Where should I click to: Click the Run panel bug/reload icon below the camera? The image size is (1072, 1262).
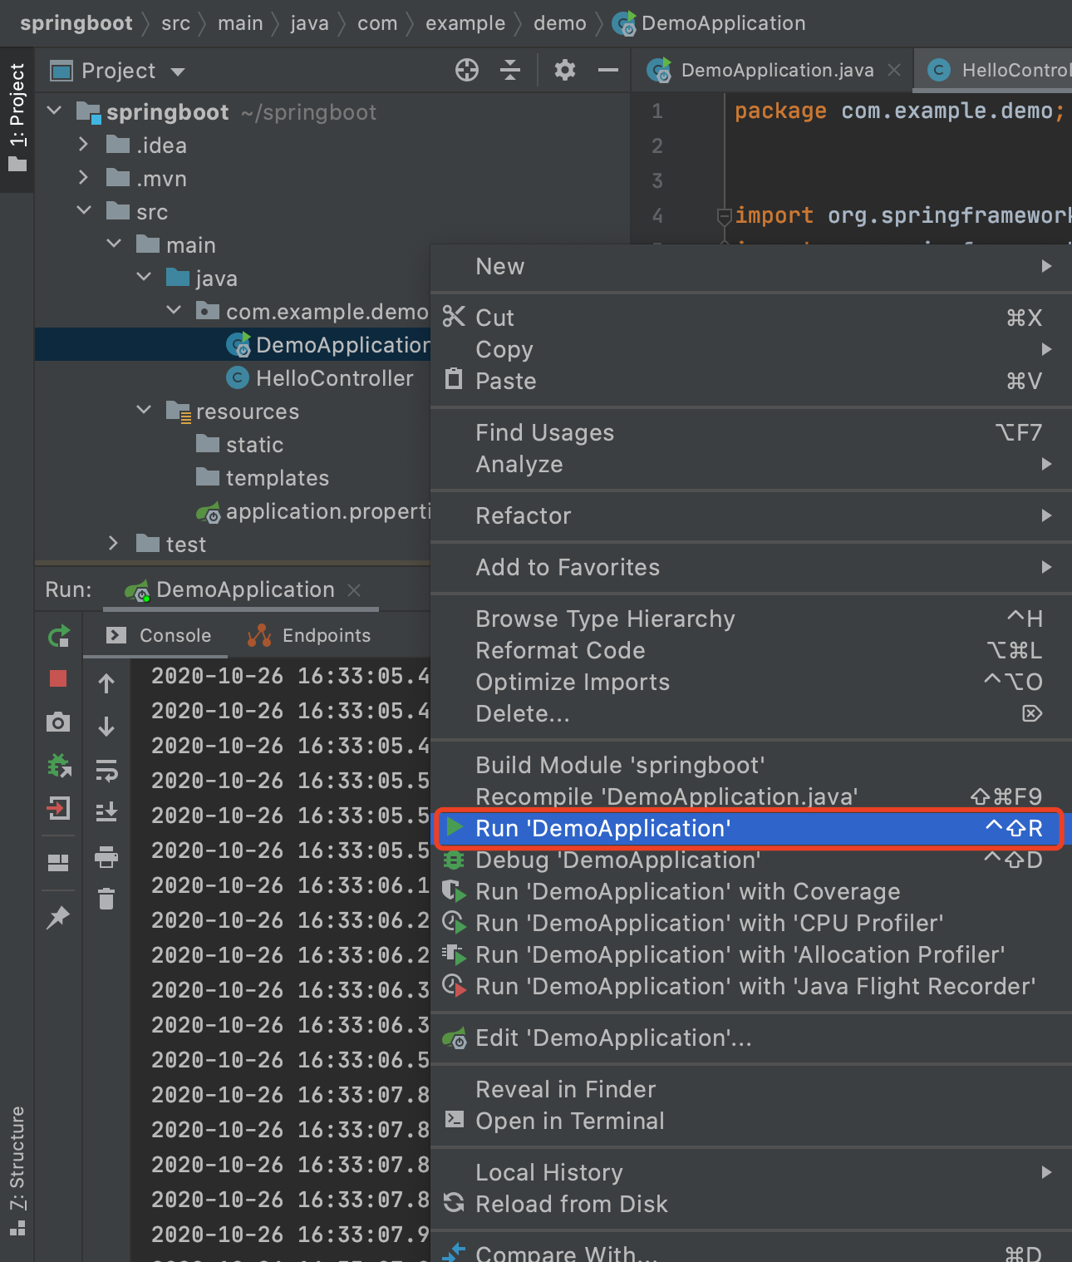[x=58, y=765]
